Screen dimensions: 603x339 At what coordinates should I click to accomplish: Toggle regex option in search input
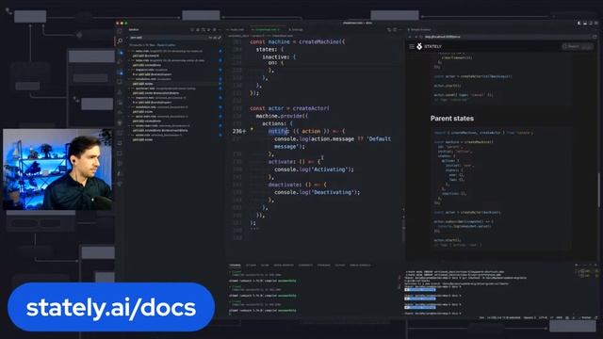[220, 38]
